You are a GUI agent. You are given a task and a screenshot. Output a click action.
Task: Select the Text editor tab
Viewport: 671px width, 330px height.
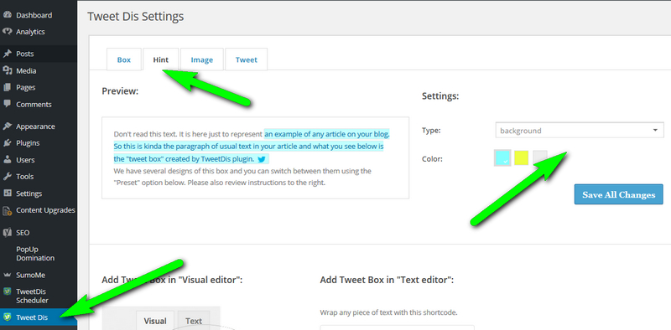pyautogui.click(x=194, y=321)
